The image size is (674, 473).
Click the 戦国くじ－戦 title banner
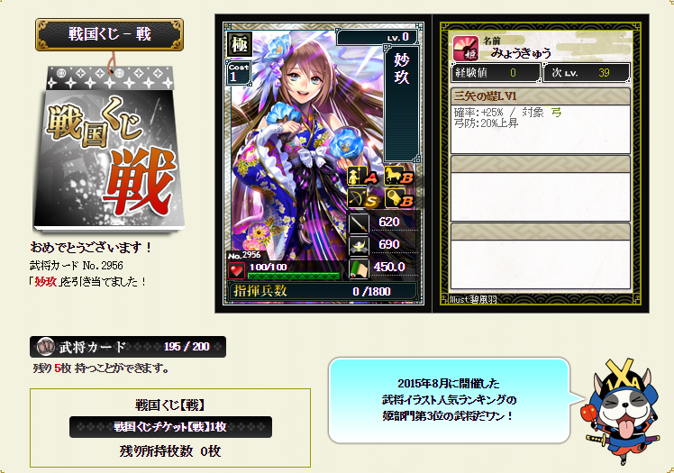click(x=110, y=34)
